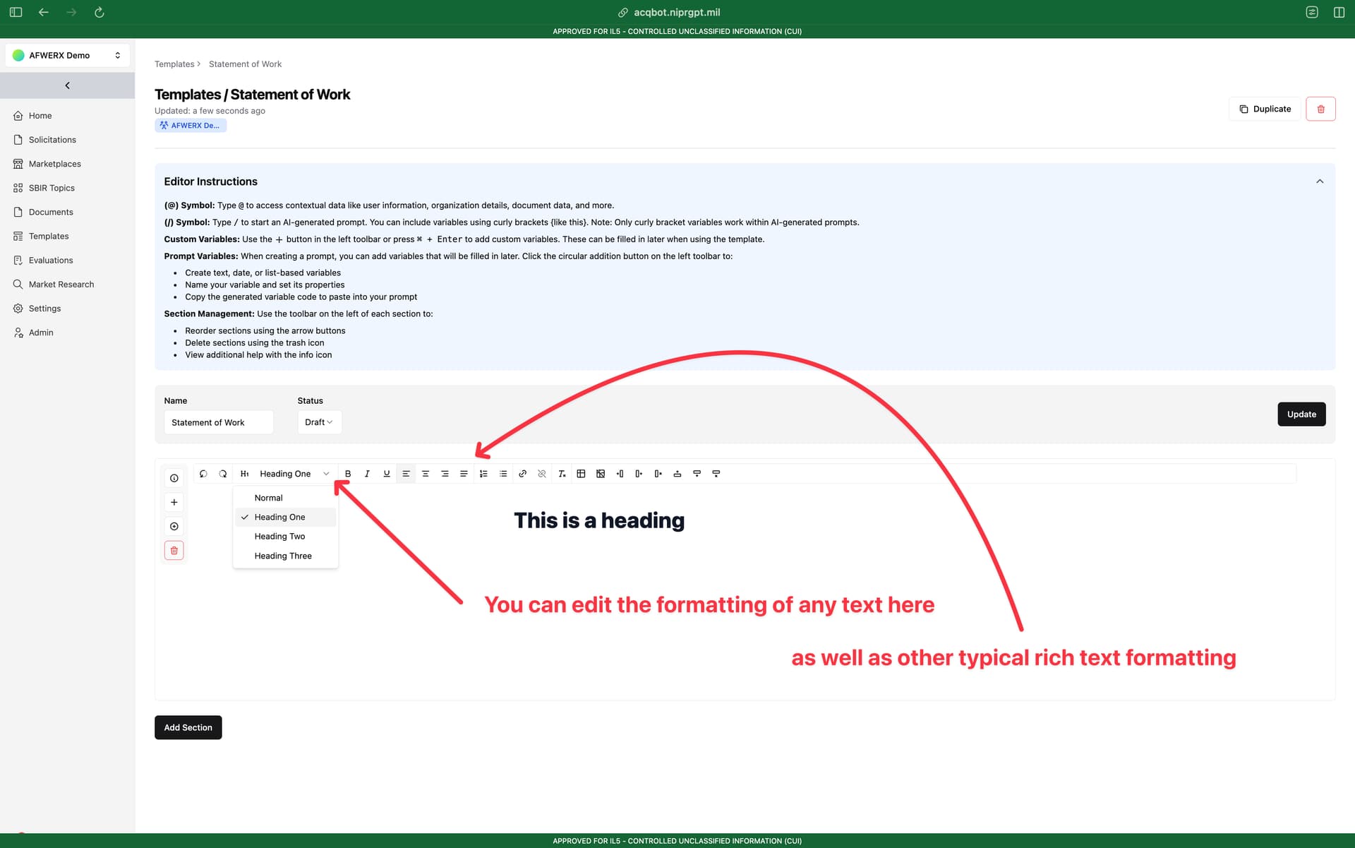
Task: Open Documents in the sidebar
Action: click(51, 212)
